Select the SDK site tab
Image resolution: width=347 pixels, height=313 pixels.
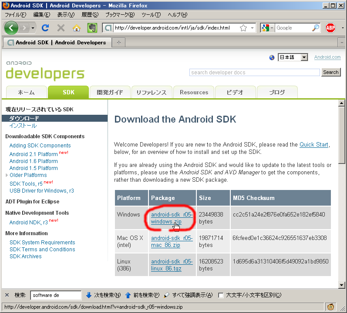68,92
